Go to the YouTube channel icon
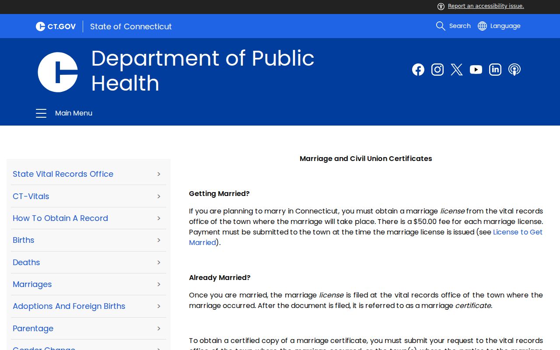Viewport: 560px width, 350px height. (476, 70)
